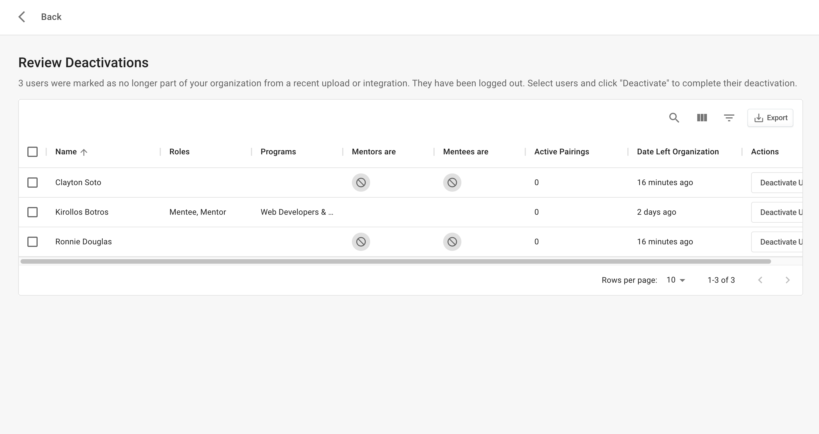Click the Export button
This screenshot has width=819, height=434.
click(x=770, y=118)
